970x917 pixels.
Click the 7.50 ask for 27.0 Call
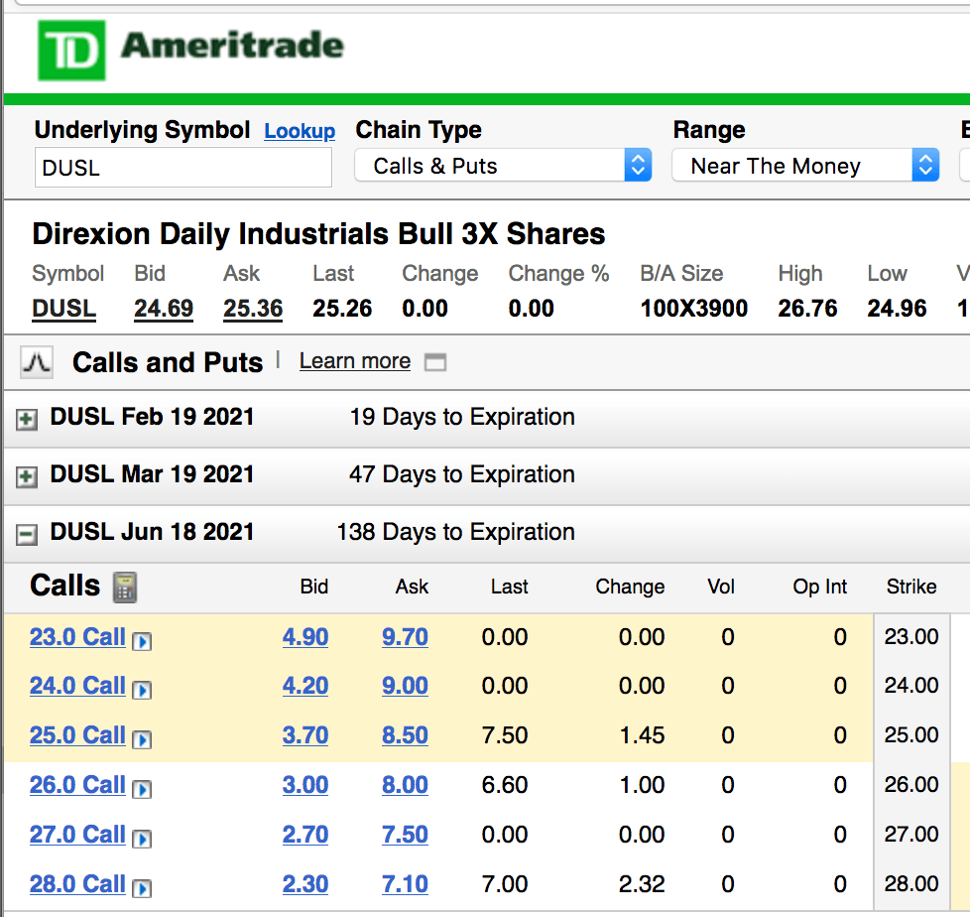point(406,834)
